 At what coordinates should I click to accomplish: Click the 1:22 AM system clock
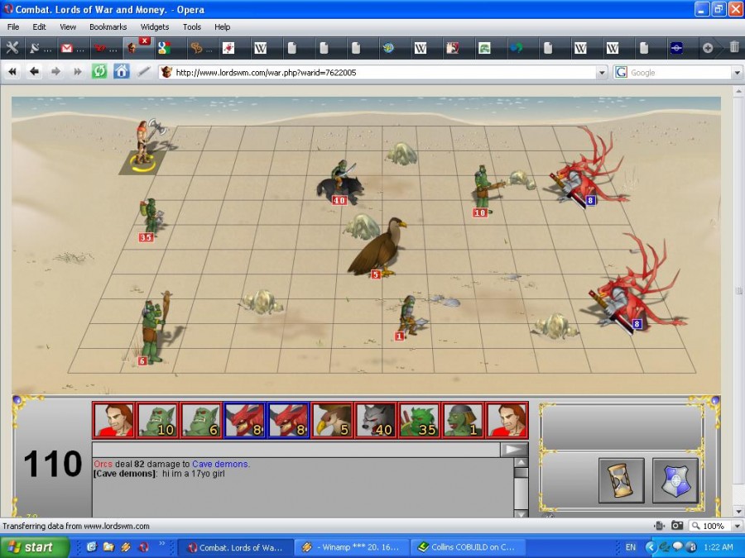click(719, 547)
